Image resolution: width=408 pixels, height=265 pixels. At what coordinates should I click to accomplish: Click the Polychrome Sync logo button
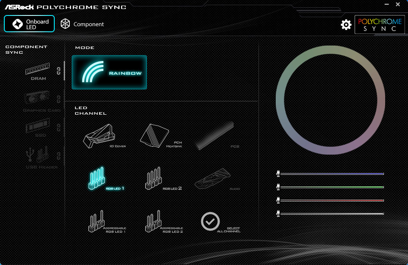tap(380, 24)
